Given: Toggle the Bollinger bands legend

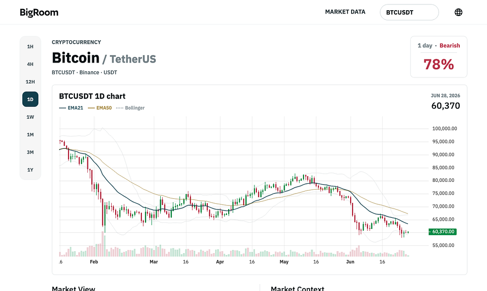Looking at the screenshot, I should coord(130,108).
